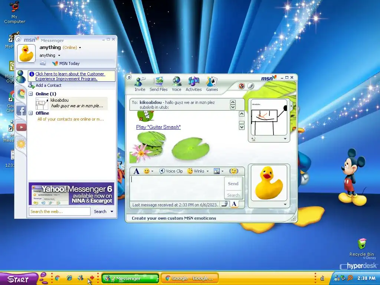Viewport: 380px width, 285px height.
Task: Open the paintbrush color scheme button
Action: (251, 86)
